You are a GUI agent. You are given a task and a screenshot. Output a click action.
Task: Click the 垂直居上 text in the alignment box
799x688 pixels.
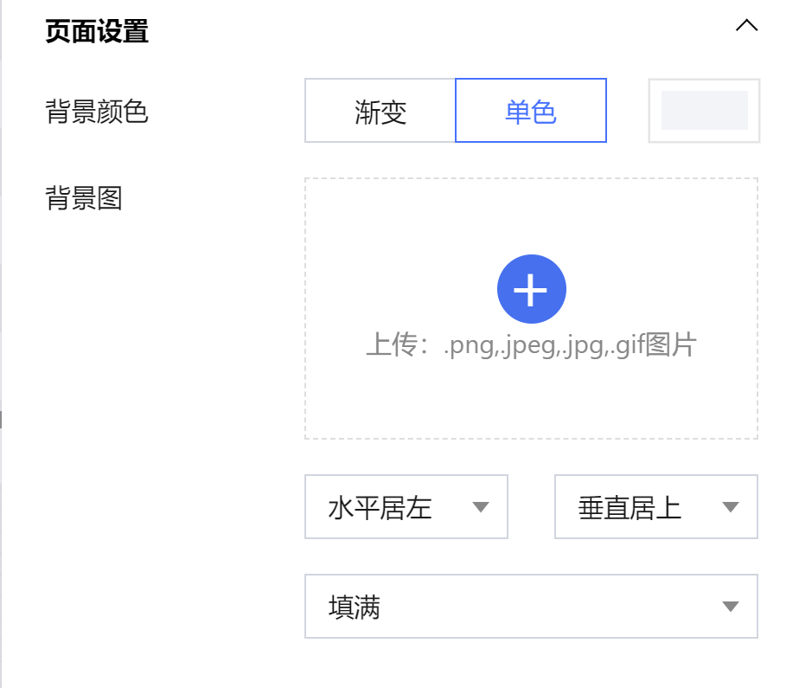pyautogui.click(x=630, y=508)
